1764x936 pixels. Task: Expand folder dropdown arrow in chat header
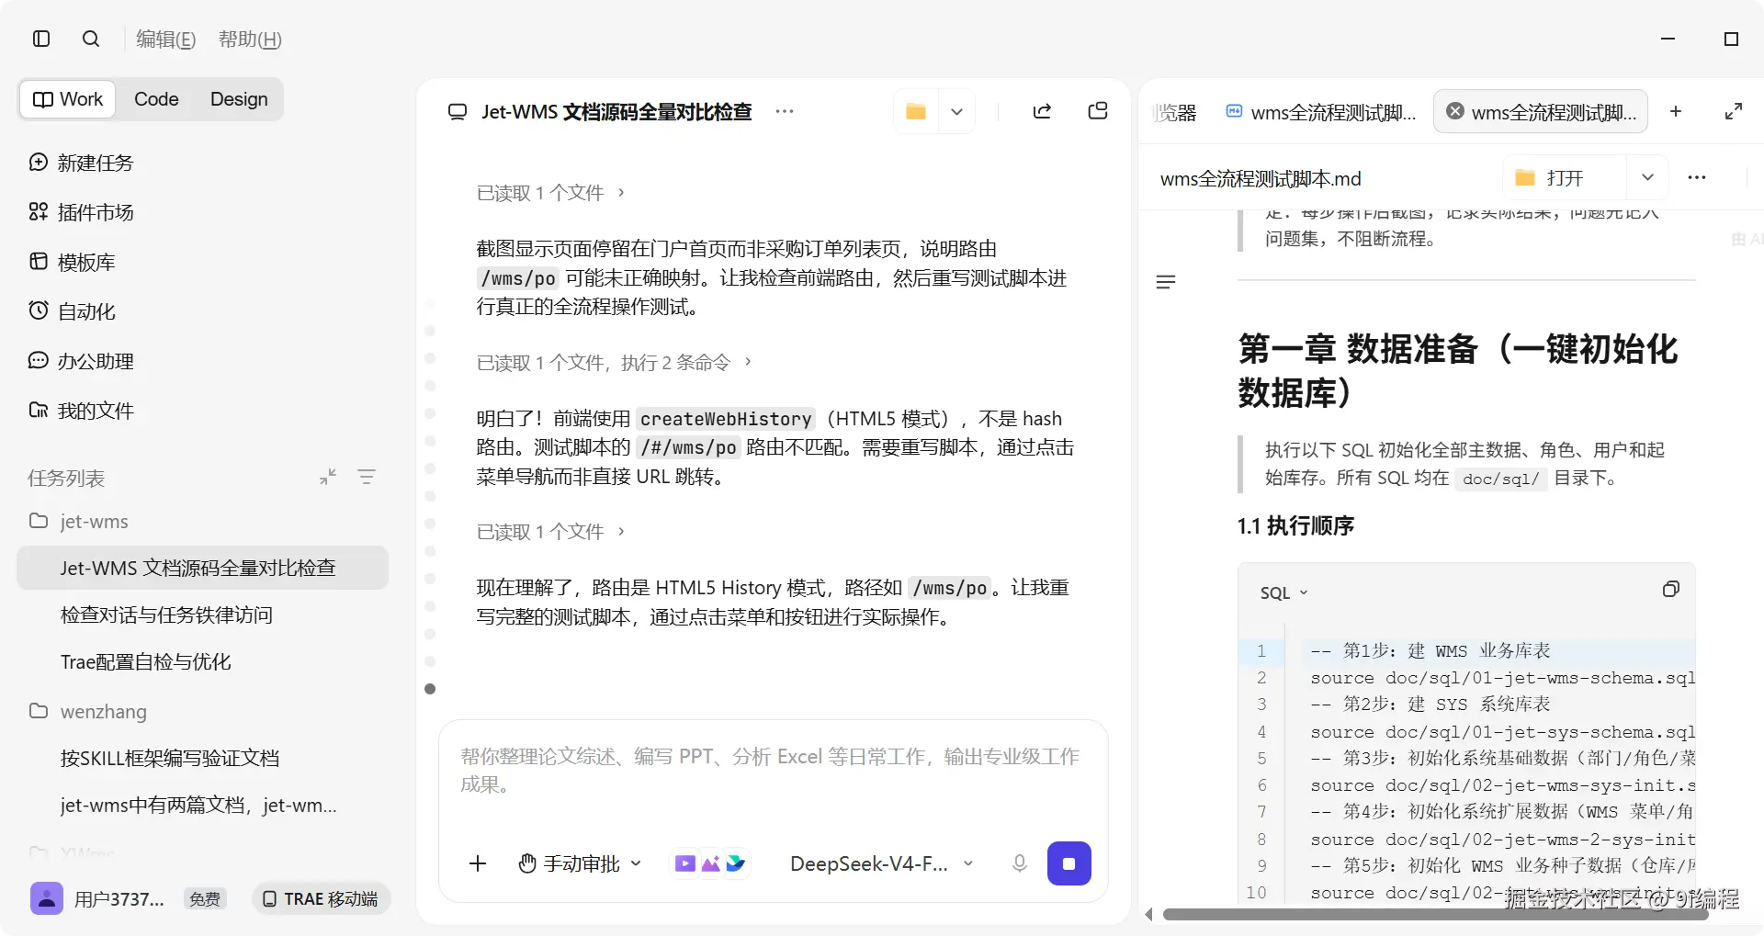(956, 111)
